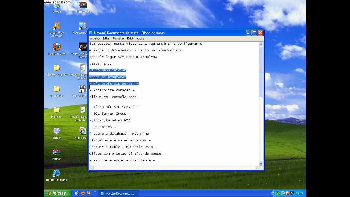The image size is (350, 197).
Task: Click Notepad title bar document icon
Action: click(91, 33)
